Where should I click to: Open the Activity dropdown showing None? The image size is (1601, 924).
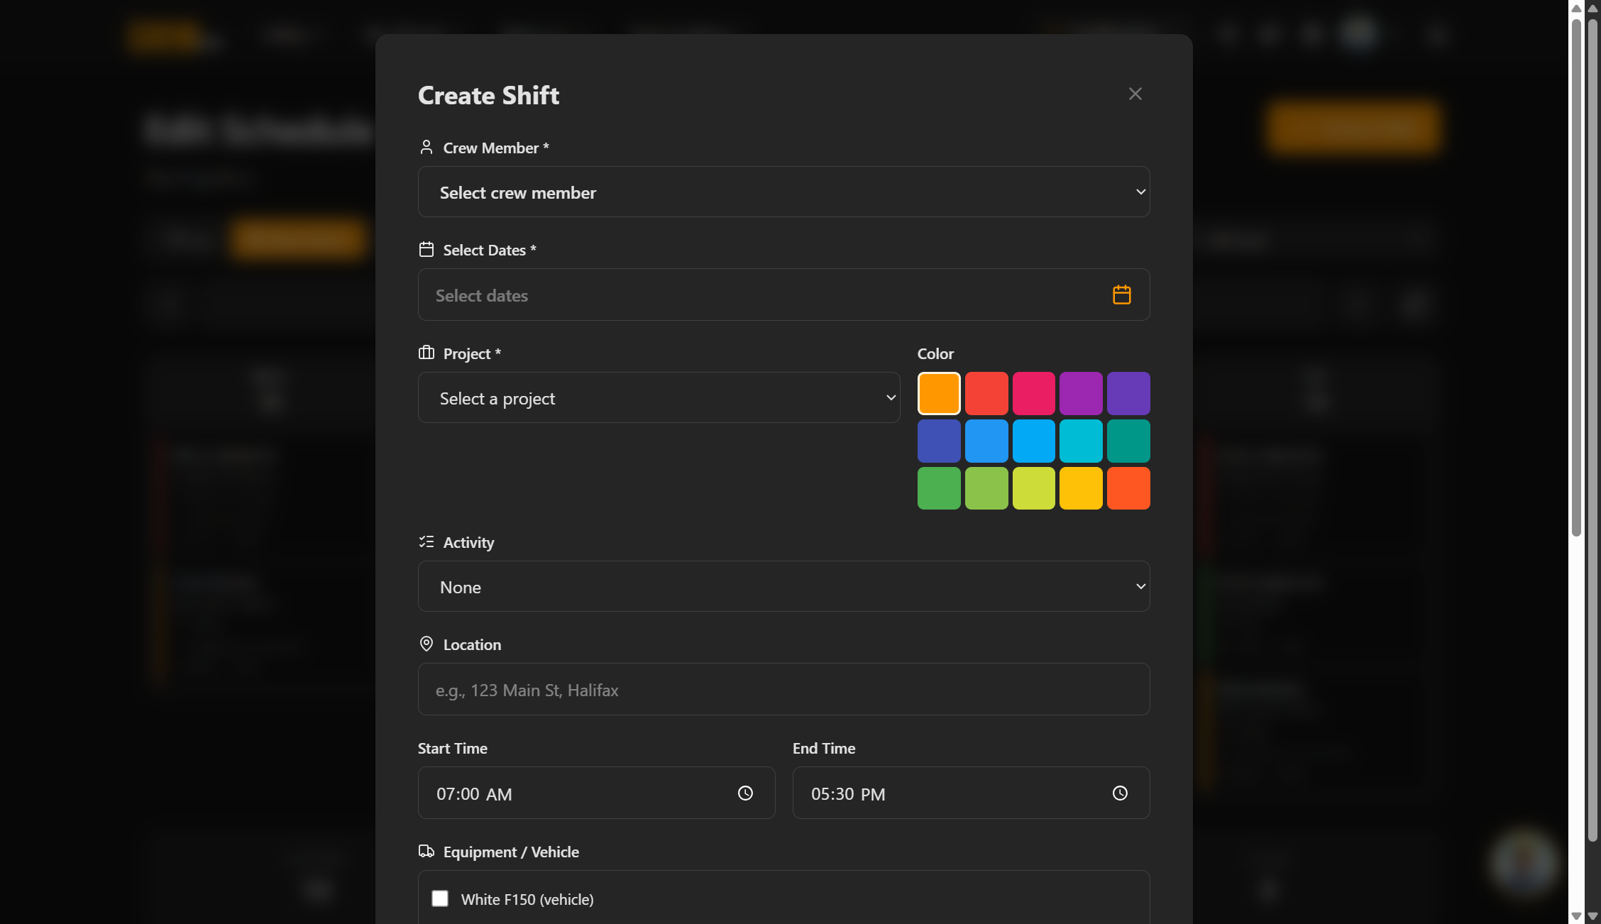[x=783, y=586]
